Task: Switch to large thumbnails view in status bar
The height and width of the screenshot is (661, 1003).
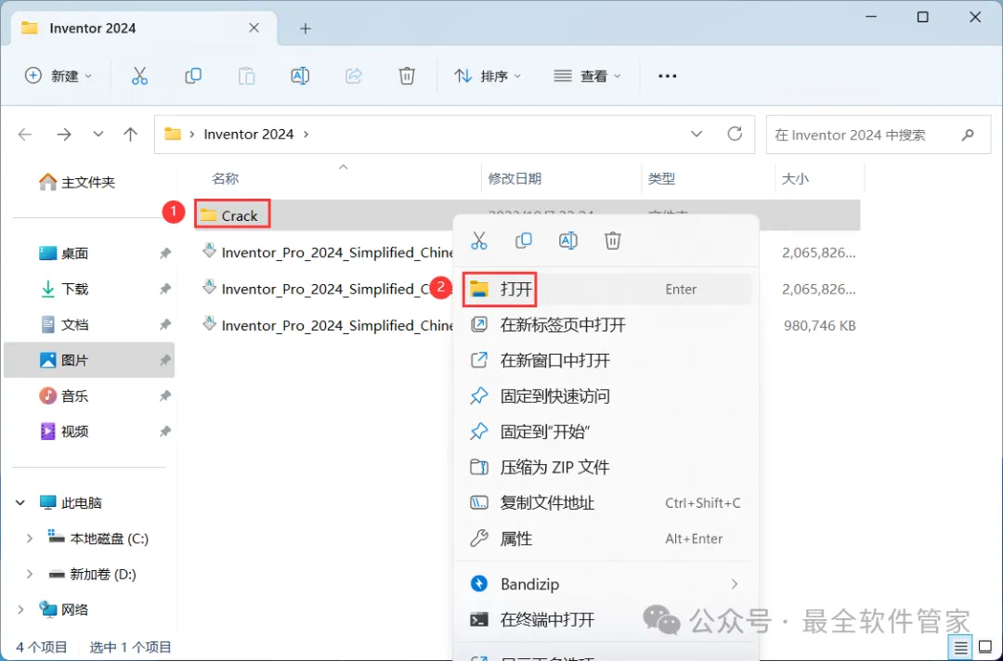Action: (x=985, y=648)
